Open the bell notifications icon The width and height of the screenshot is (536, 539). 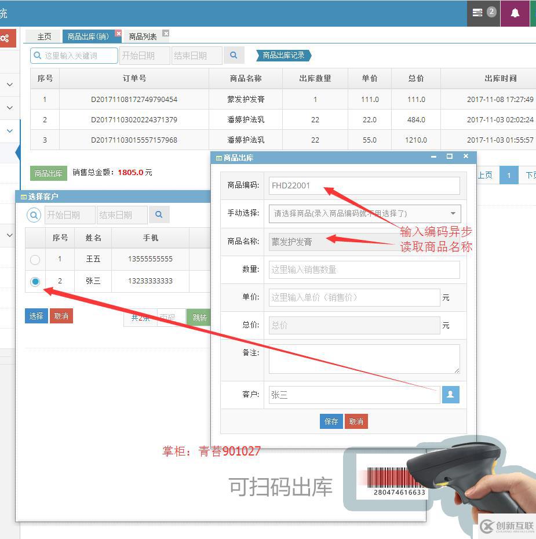[515, 13]
